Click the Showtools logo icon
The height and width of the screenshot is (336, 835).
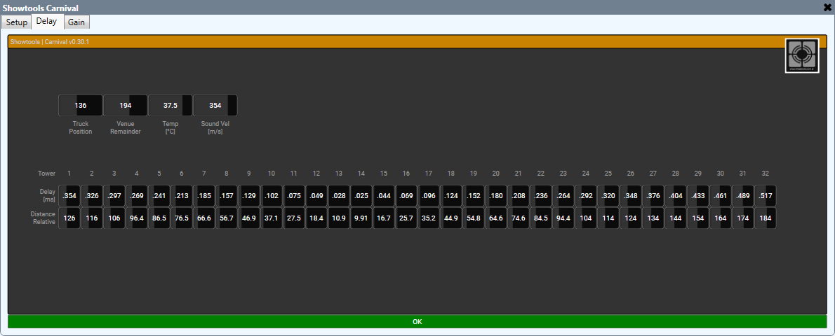802,55
